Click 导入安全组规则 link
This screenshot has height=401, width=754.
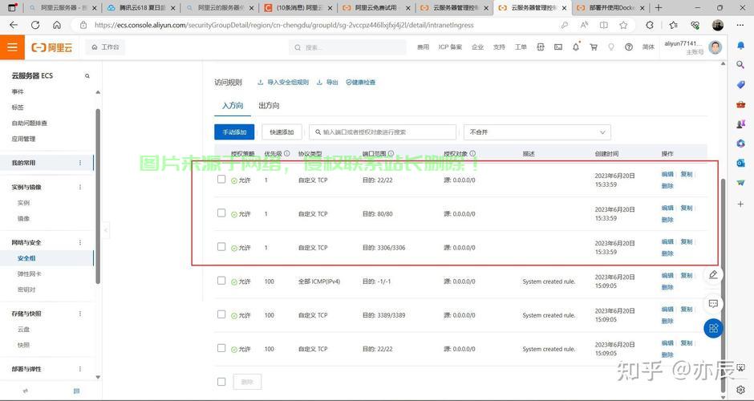(x=283, y=83)
